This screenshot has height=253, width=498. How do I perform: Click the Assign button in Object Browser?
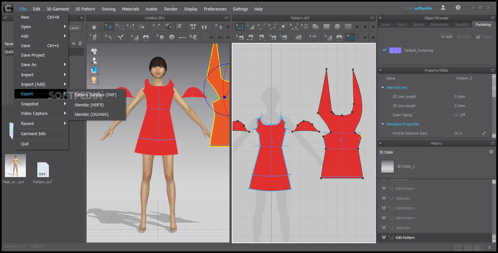[484, 37]
